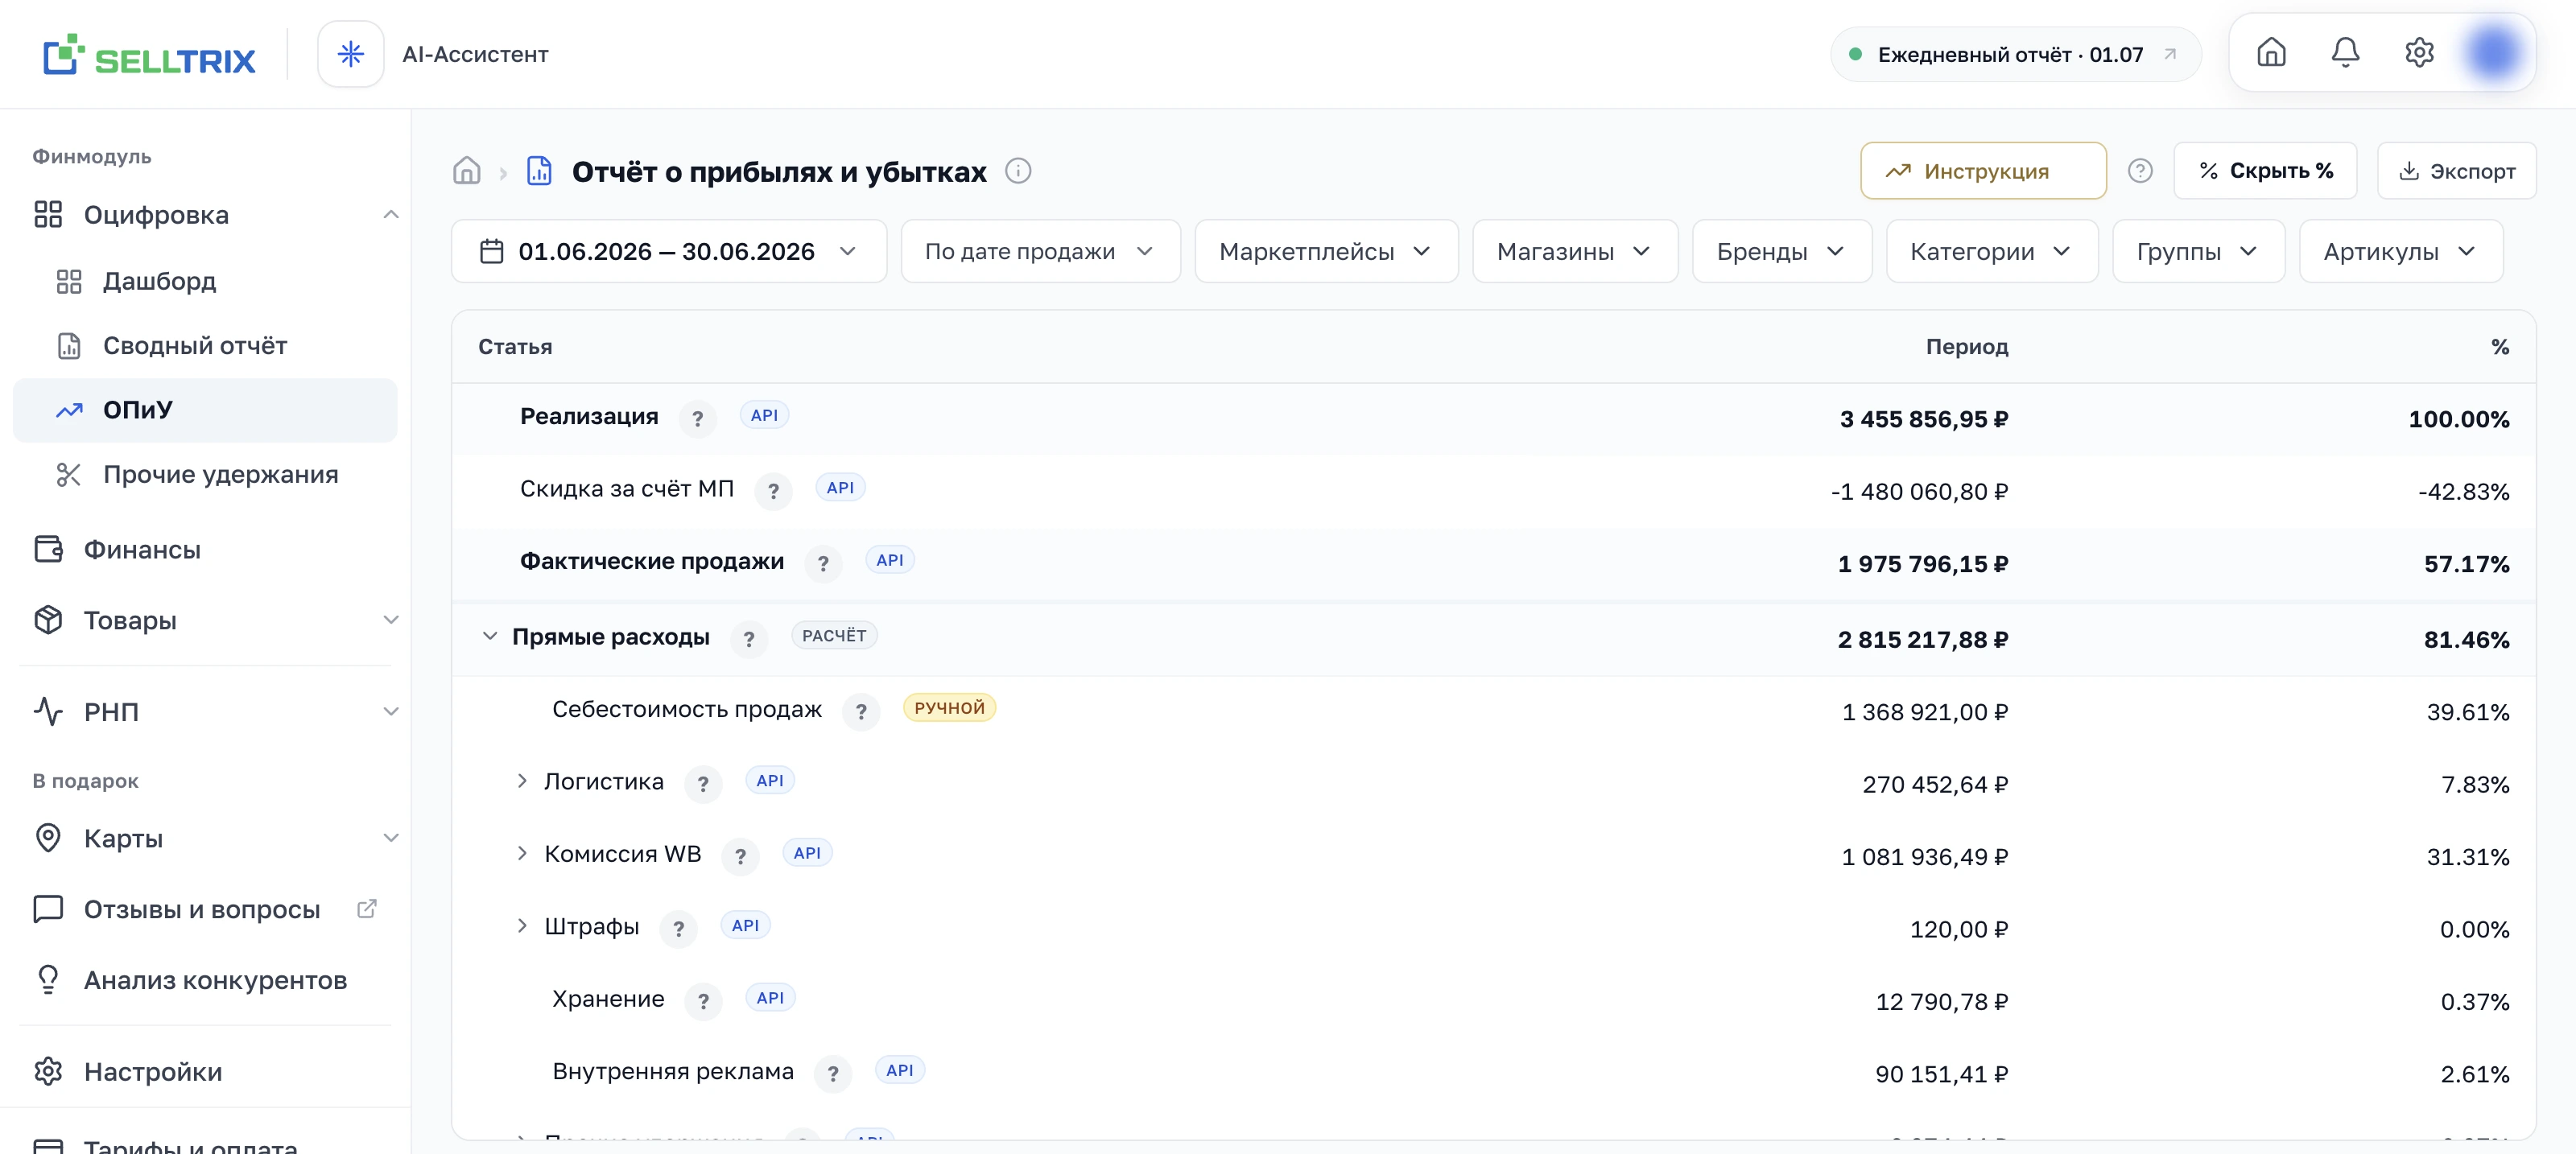The width and height of the screenshot is (2576, 1154).
Task: Open the AI-Ассистент sparkle icon
Action: 350,54
